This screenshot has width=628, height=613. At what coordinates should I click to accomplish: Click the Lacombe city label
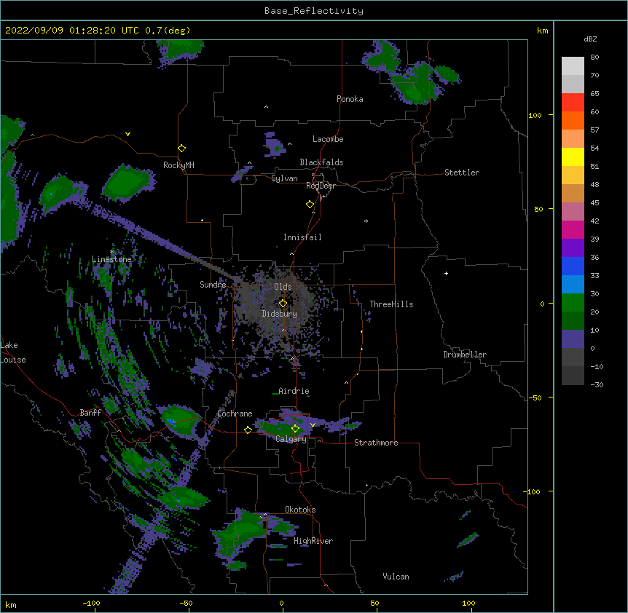coord(328,139)
